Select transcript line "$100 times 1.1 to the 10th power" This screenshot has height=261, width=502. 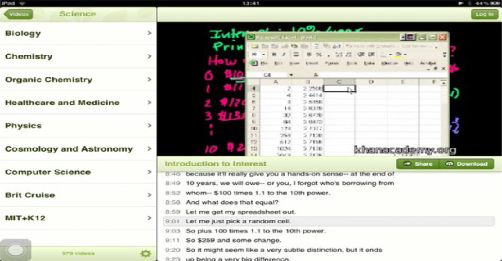point(329,193)
